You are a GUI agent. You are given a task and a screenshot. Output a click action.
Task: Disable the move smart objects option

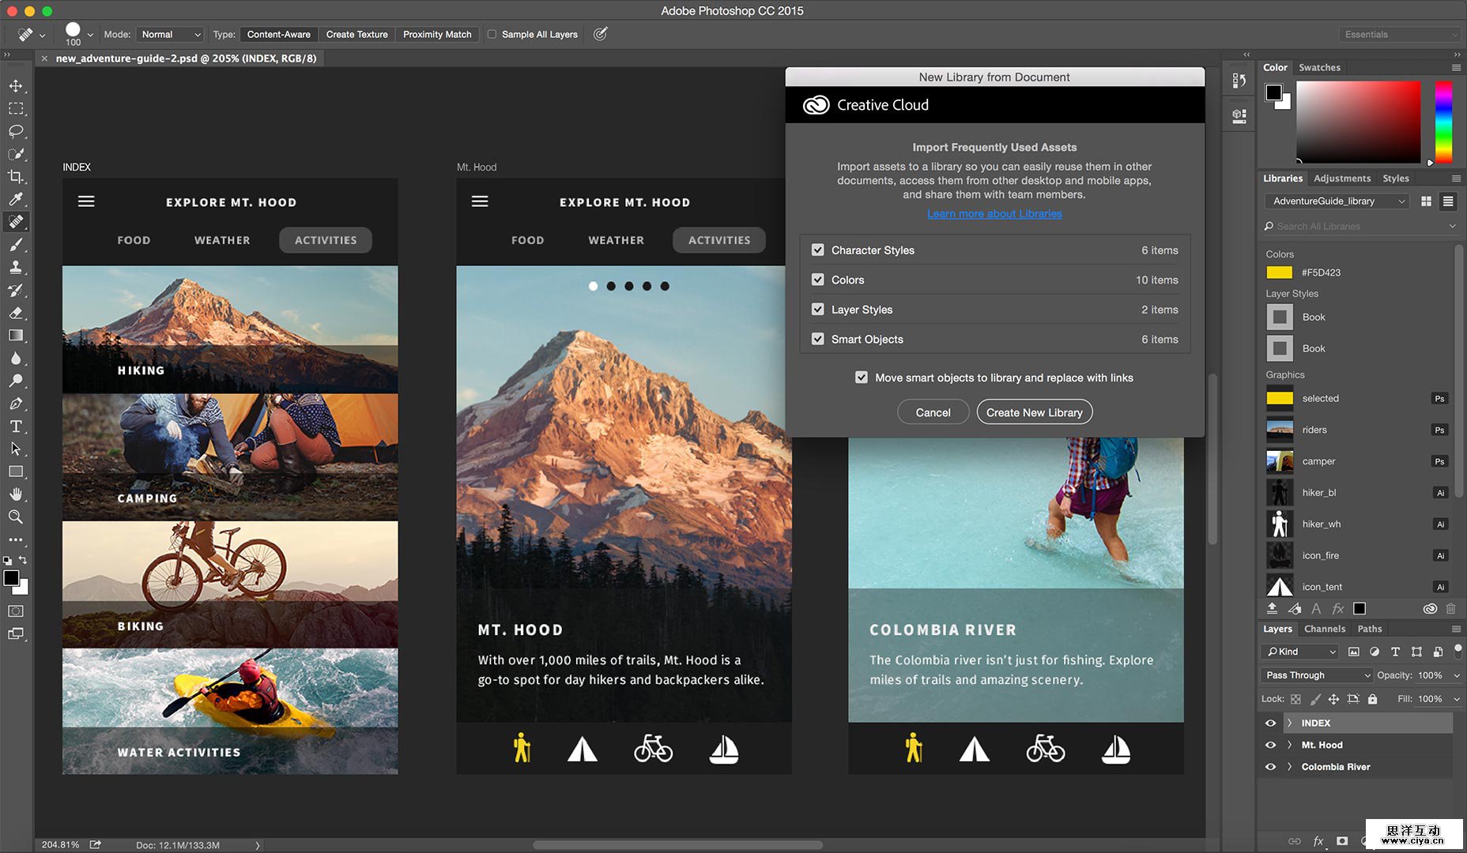point(861,378)
